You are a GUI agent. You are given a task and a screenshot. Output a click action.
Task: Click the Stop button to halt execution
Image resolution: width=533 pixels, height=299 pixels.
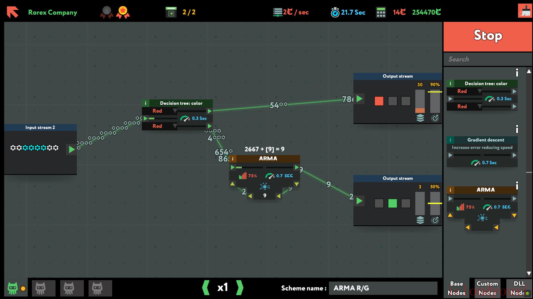point(488,35)
